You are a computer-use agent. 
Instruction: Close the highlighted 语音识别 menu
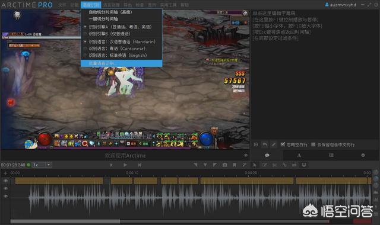91,5
